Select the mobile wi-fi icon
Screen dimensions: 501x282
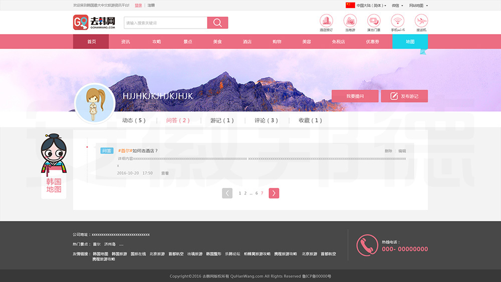[398, 21]
